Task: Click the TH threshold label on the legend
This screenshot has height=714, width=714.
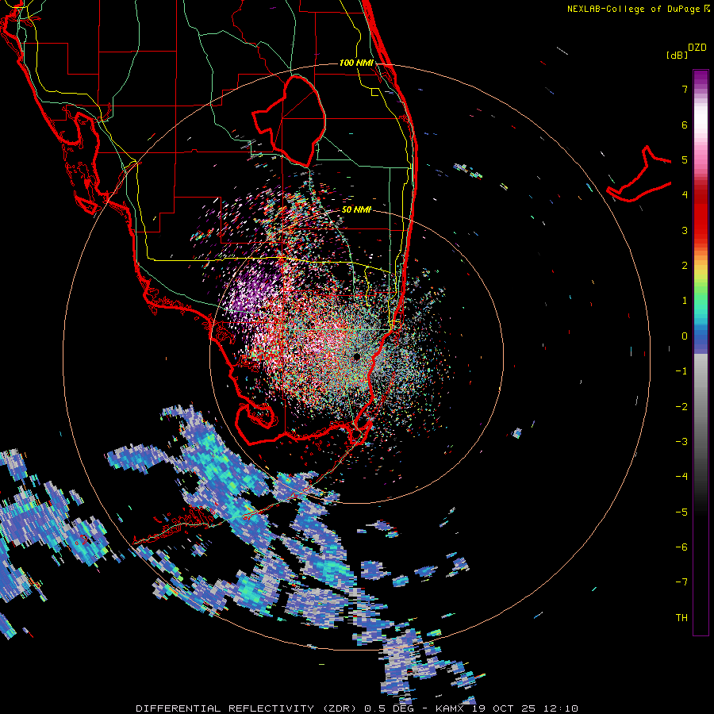Action: pyautogui.click(x=681, y=617)
